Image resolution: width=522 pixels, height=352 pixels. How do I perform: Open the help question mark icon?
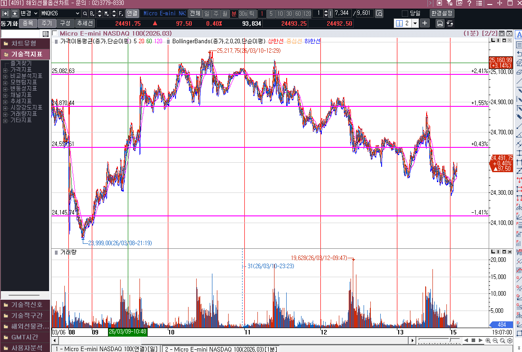(x=469, y=3)
